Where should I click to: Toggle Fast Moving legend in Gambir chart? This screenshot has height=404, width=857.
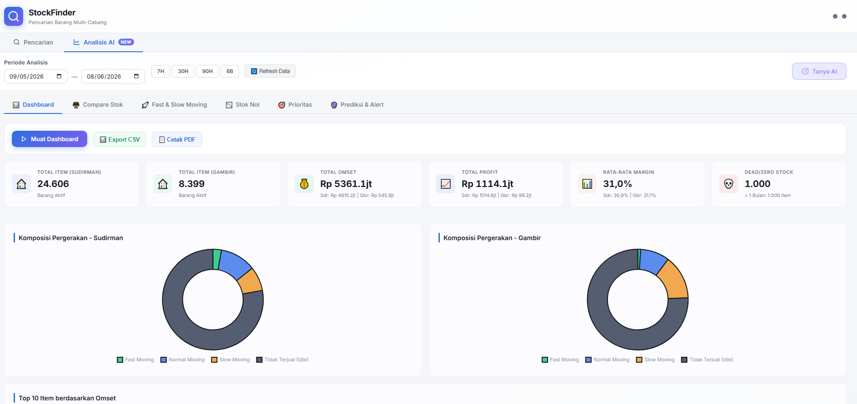[x=560, y=360]
